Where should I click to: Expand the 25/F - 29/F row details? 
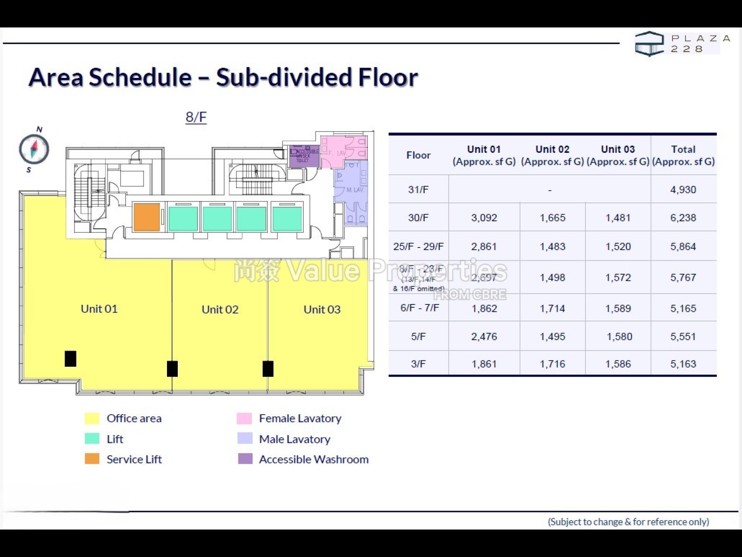click(x=419, y=246)
